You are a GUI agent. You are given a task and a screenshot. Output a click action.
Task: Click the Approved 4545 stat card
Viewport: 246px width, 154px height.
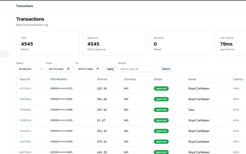click(x=114, y=44)
